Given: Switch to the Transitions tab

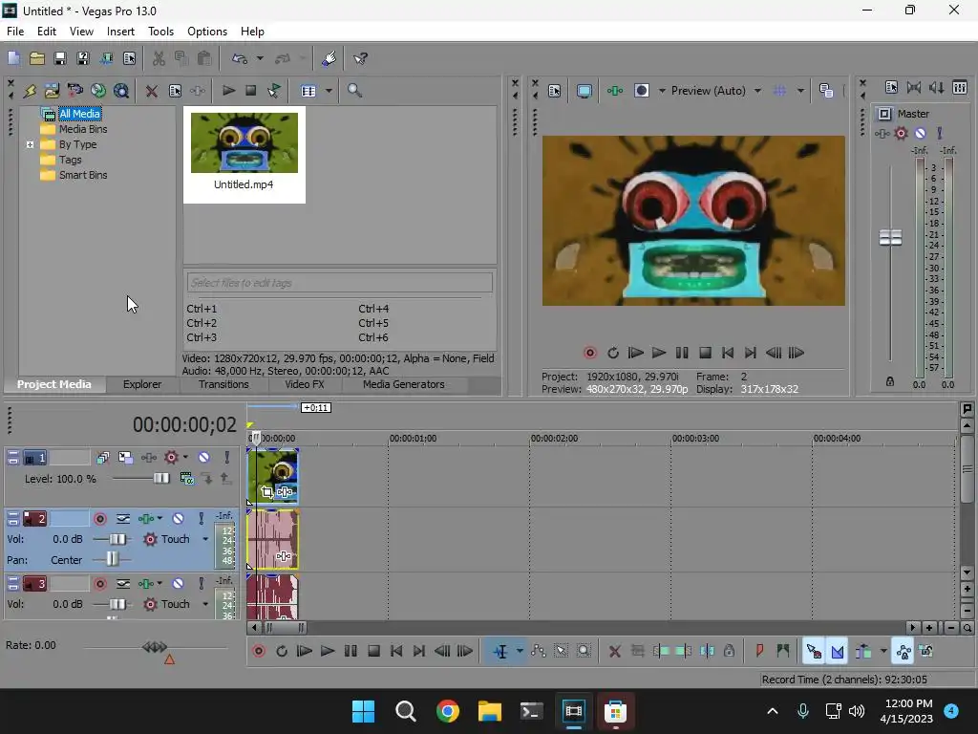Looking at the screenshot, I should pos(223,384).
